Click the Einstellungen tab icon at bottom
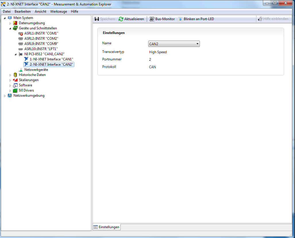 [x=96, y=227]
